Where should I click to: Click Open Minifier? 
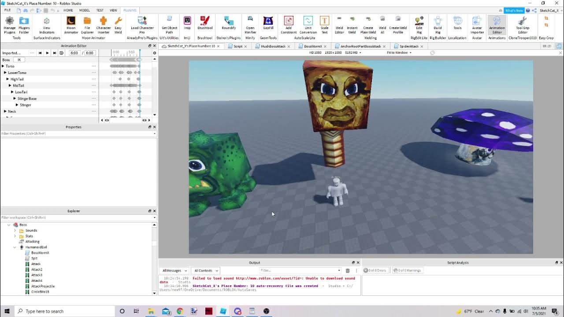tap(250, 25)
